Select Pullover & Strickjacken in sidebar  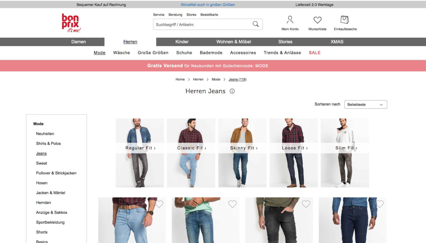[x=56, y=173]
